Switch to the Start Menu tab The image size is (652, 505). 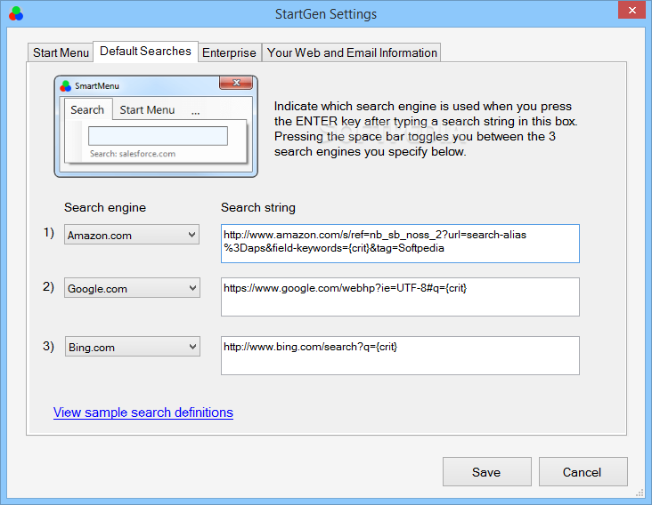(x=61, y=52)
